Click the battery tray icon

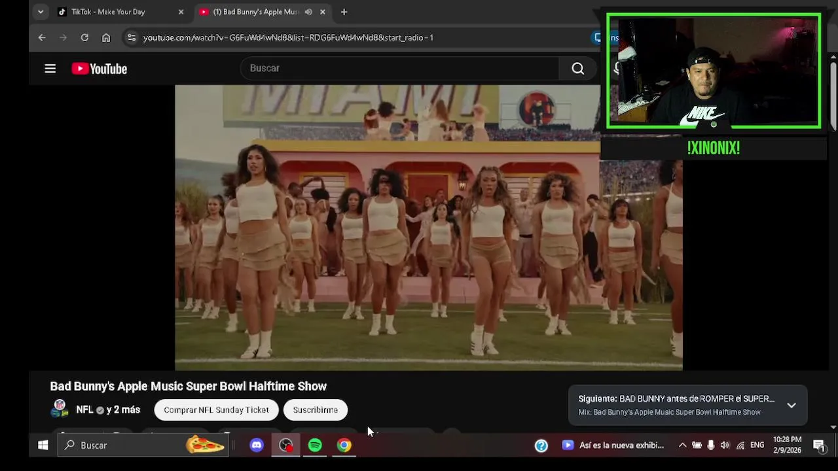coord(697,445)
